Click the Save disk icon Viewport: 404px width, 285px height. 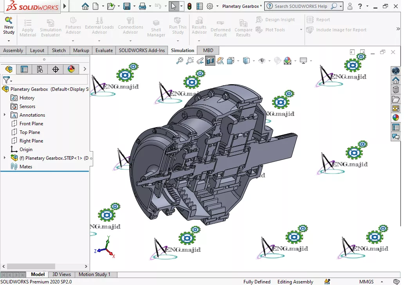point(126,6)
